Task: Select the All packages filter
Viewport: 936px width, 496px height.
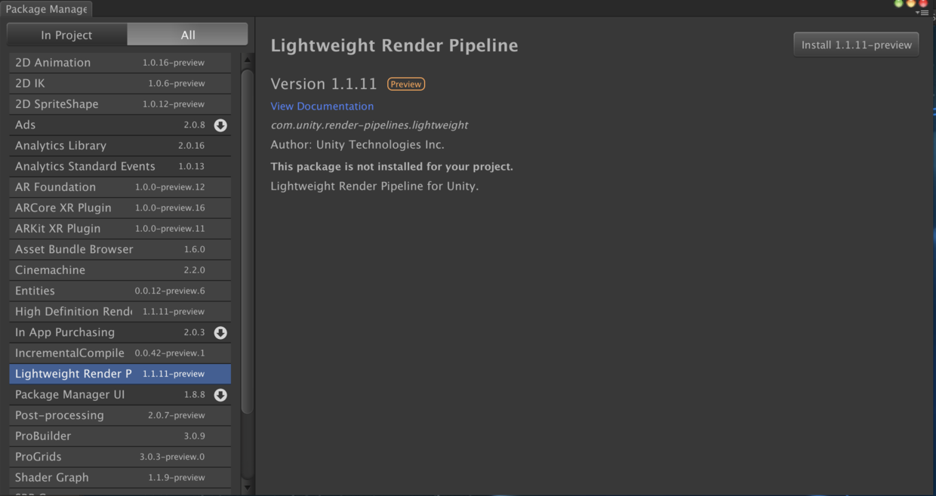Action: (x=187, y=35)
